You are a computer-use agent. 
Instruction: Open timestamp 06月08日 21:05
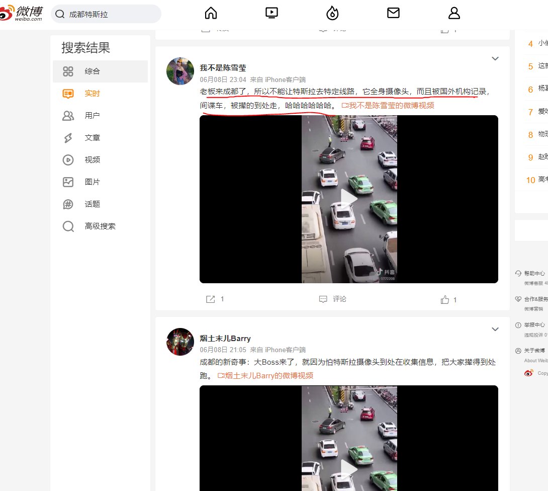(x=223, y=350)
